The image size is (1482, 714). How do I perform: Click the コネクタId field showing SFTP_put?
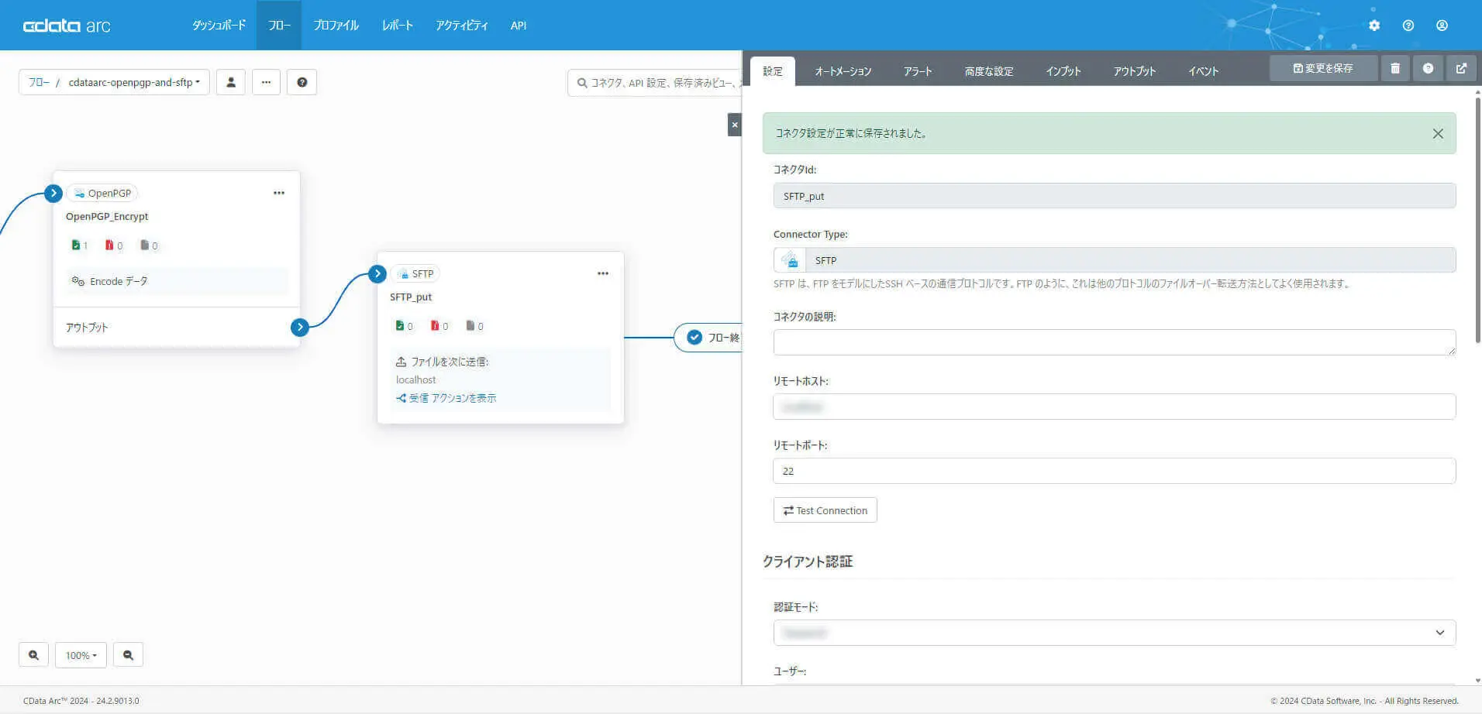pos(1115,196)
